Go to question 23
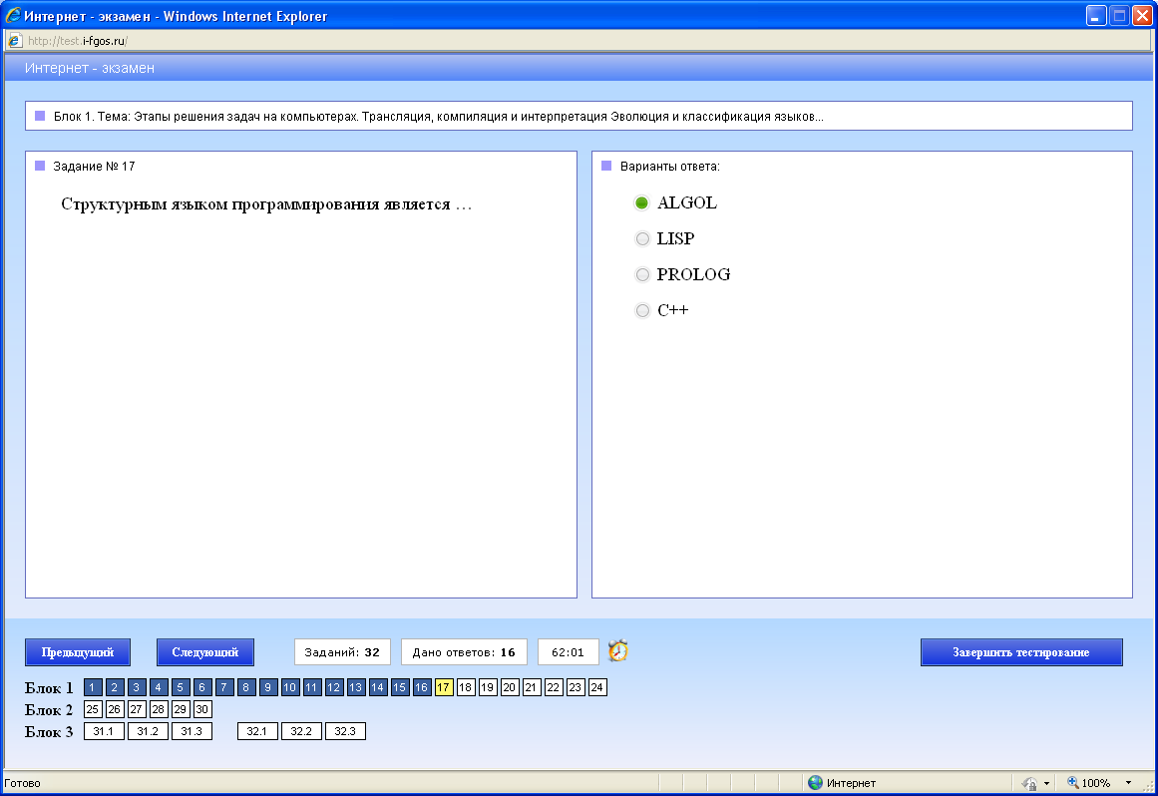This screenshot has height=796, width=1158. click(x=576, y=687)
